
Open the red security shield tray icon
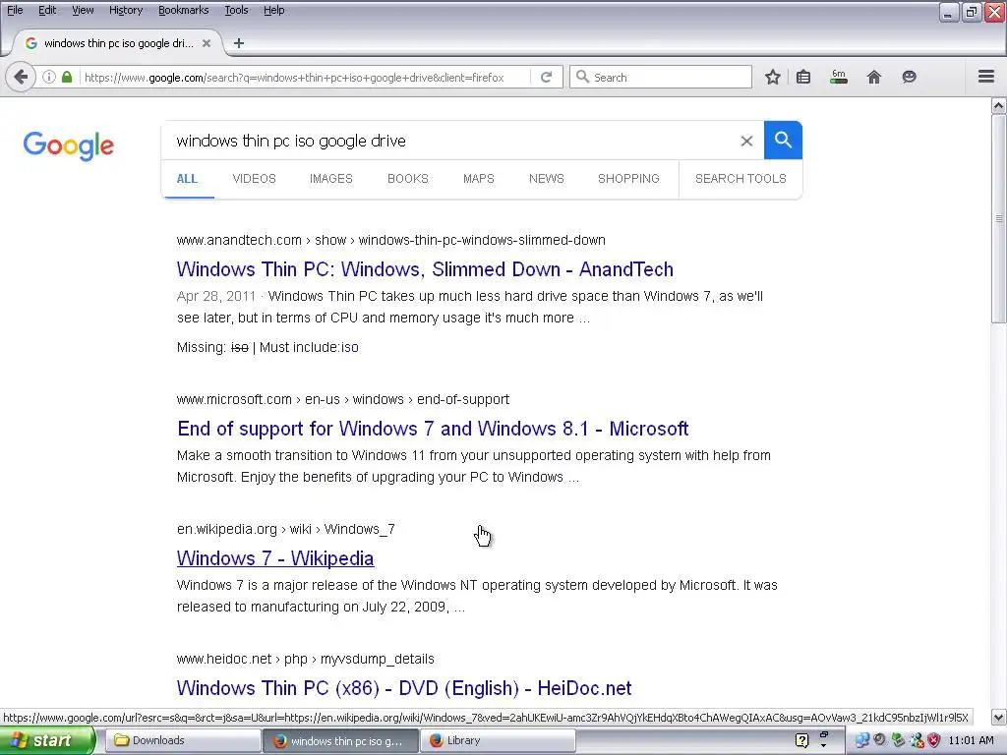(x=934, y=740)
